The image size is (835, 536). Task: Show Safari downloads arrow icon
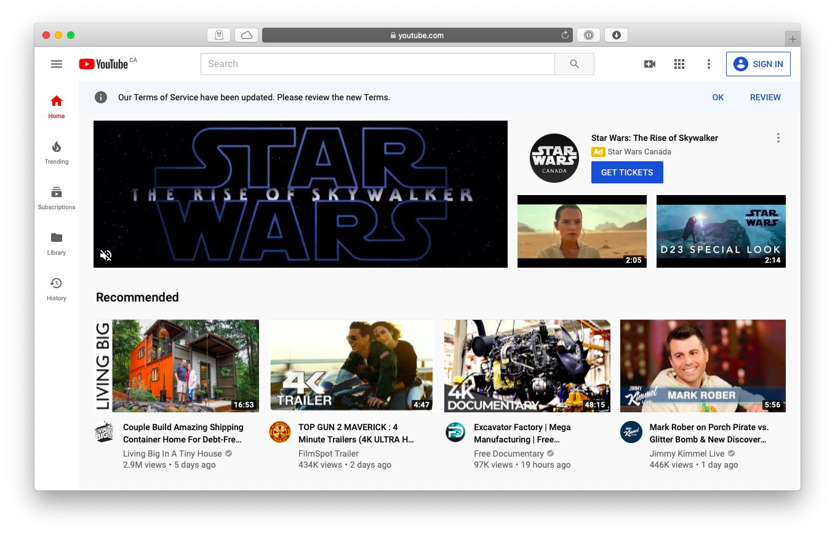(x=616, y=35)
